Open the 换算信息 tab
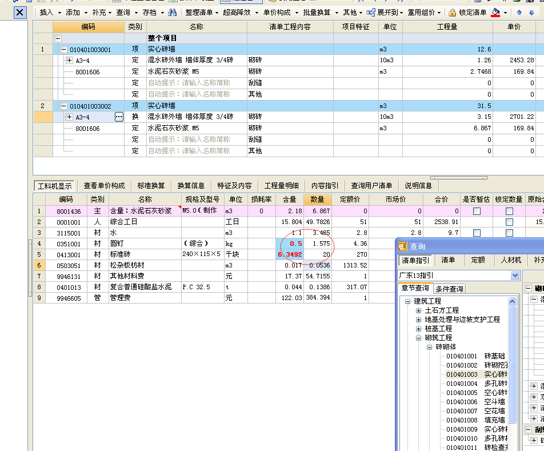This screenshot has width=544, height=451. pos(191,186)
